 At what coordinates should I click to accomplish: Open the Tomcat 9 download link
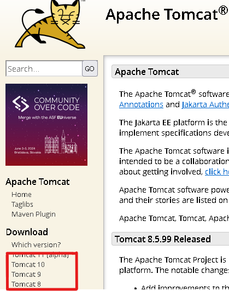pos(26,274)
